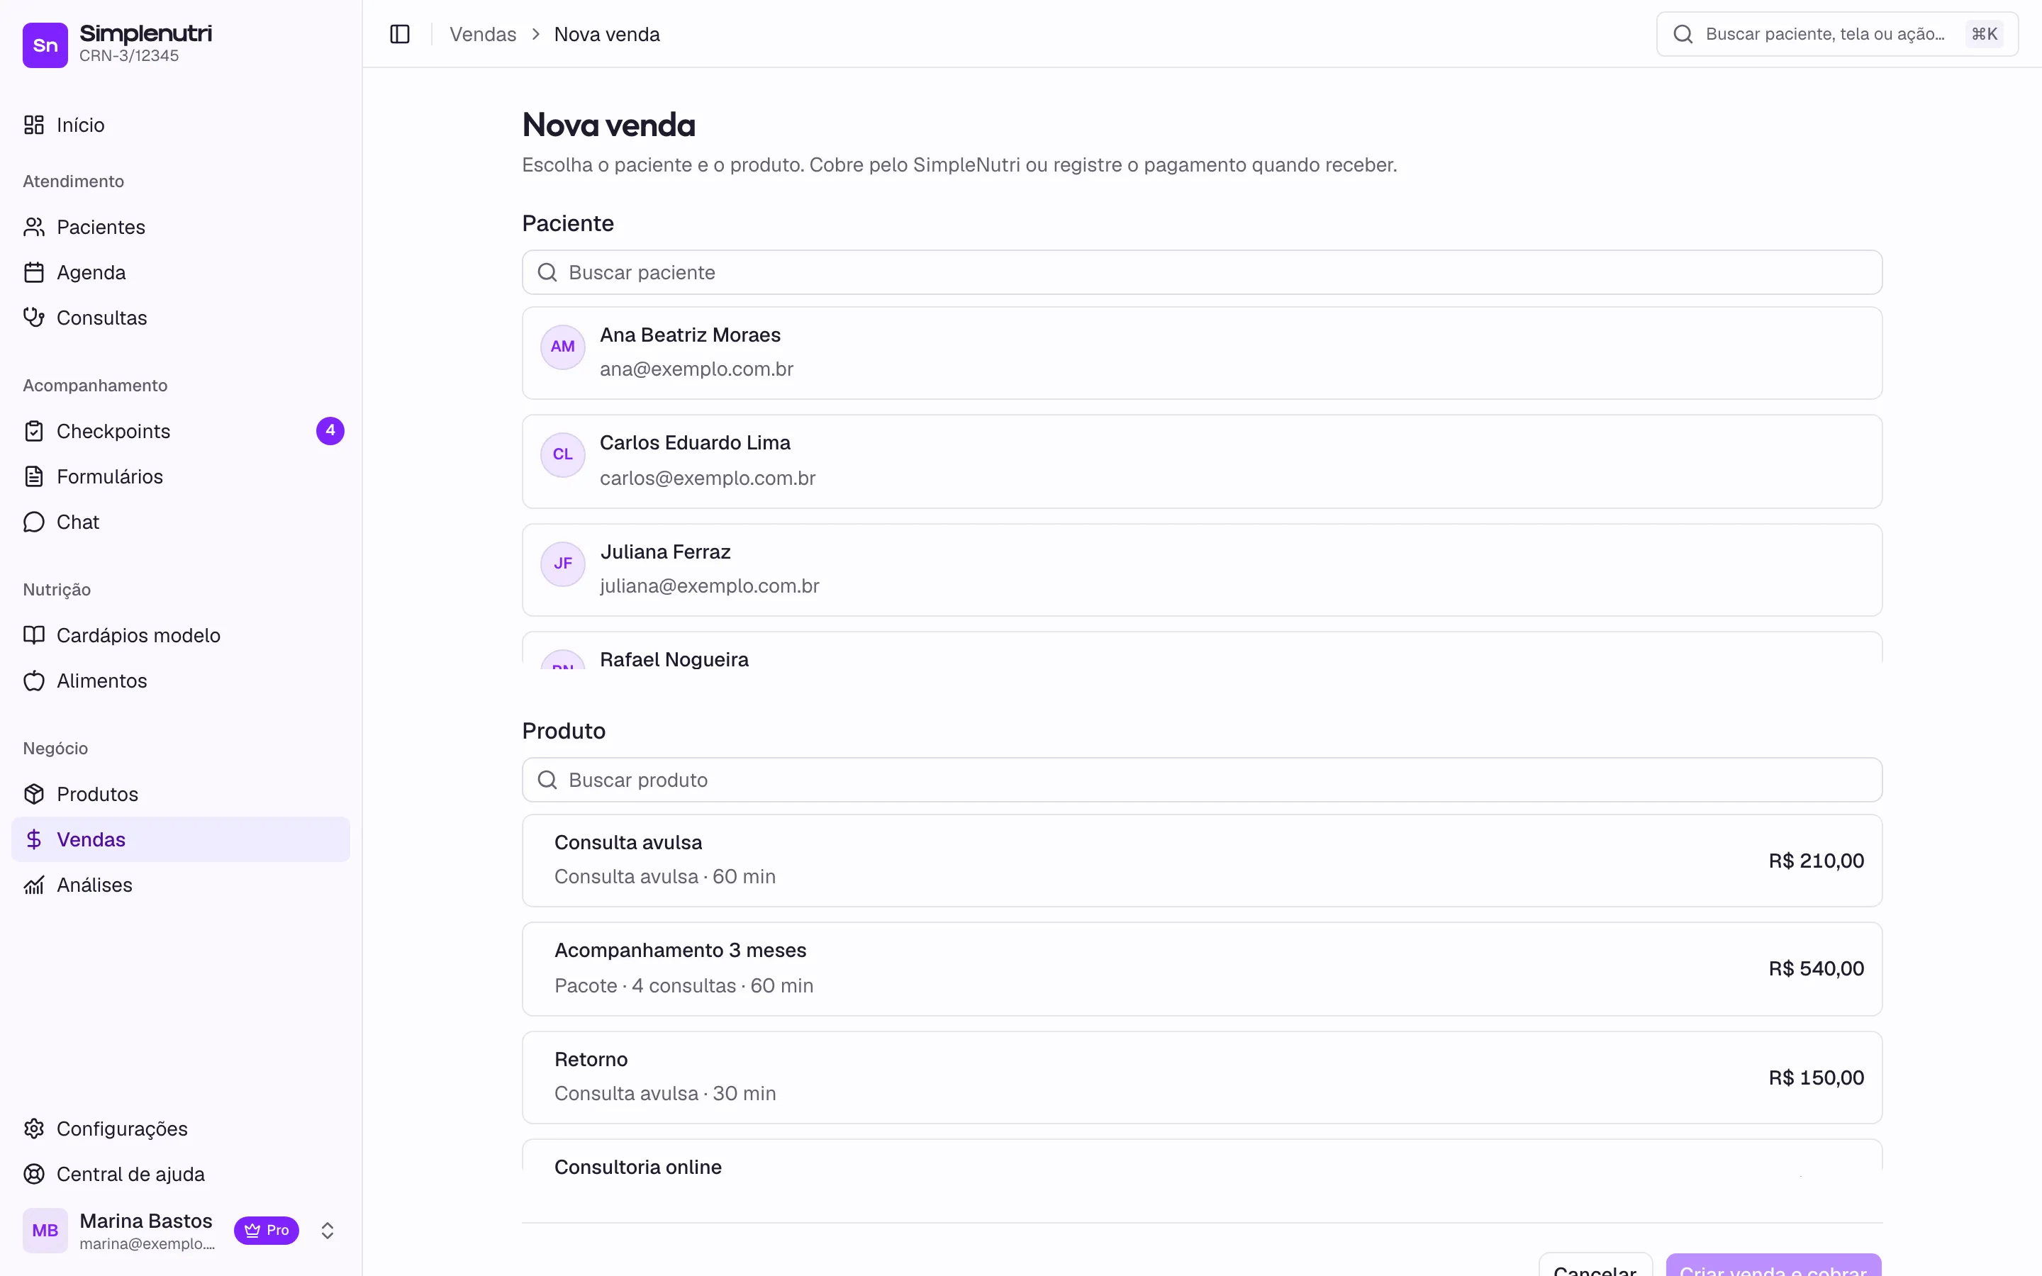Select patient Carlos Eduardo Lima
Image resolution: width=2042 pixels, height=1276 pixels.
click(x=1202, y=461)
